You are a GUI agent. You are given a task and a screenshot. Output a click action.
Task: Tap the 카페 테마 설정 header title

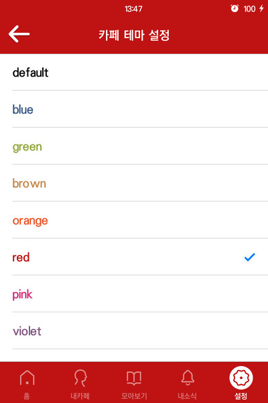[134, 35]
